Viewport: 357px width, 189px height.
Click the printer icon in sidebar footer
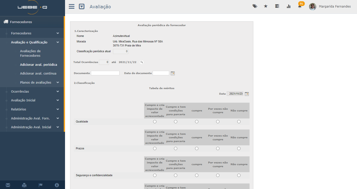click(x=24, y=185)
